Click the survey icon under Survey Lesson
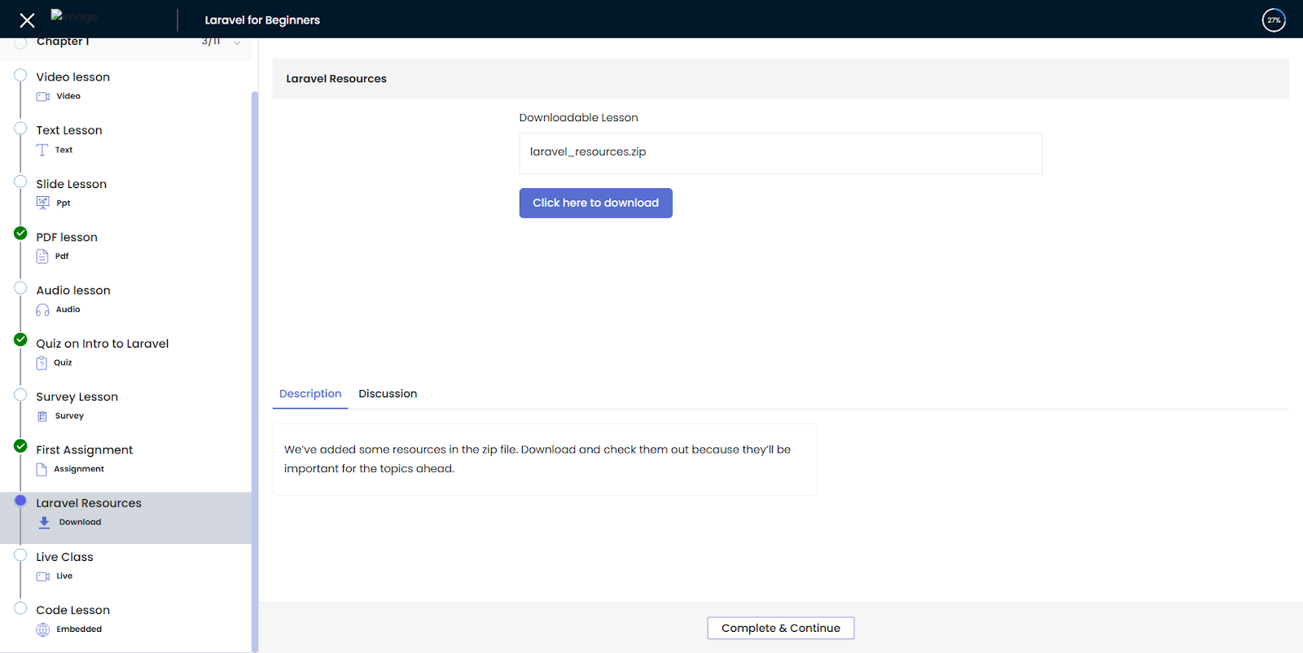Screen dimensions: 1303x653 pyautogui.click(x=42, y=416)
